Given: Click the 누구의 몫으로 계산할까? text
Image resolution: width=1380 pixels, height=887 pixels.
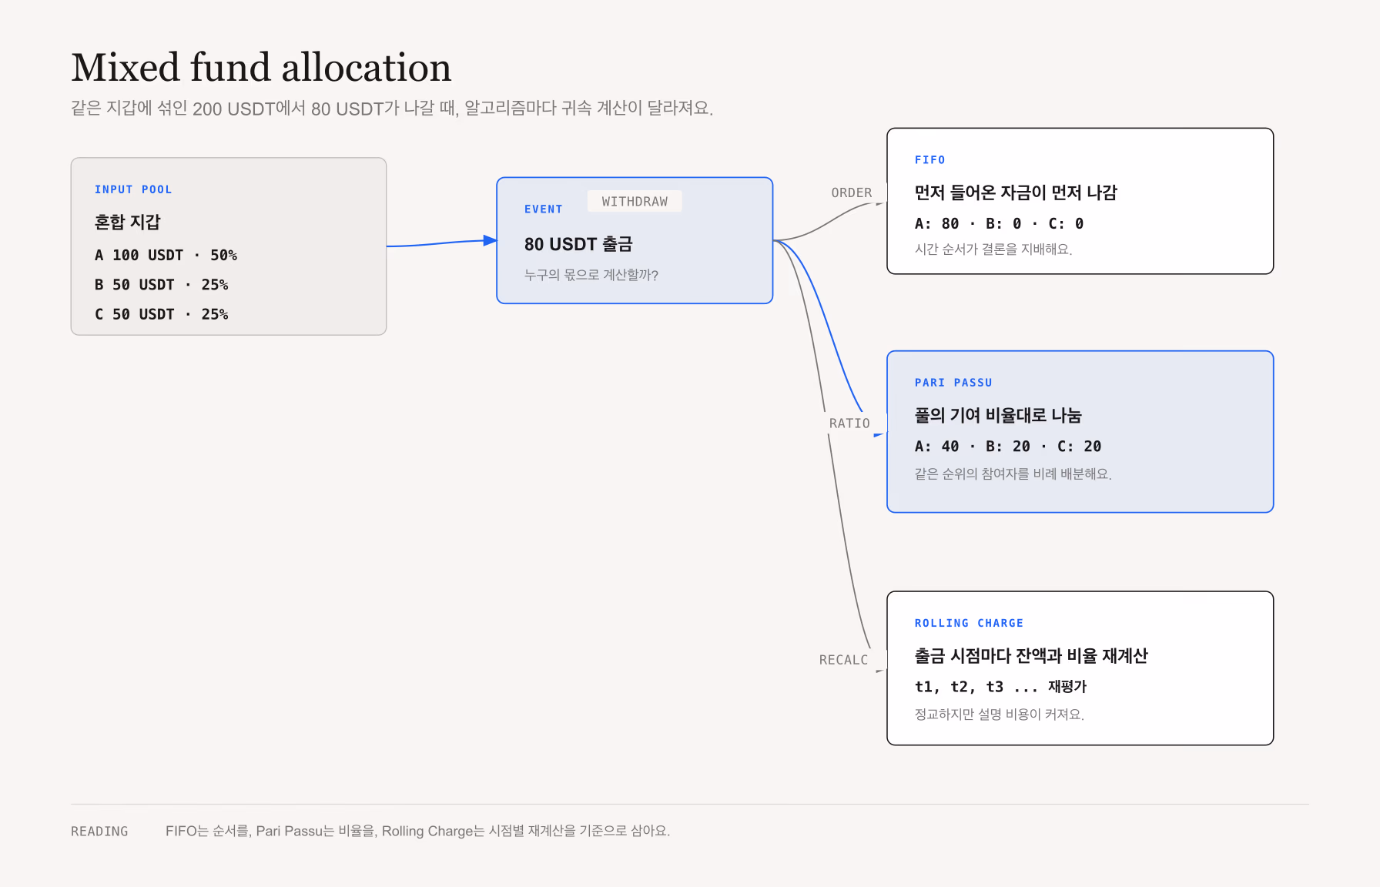Looking at the screenshot, I should pyautogui.click(x=591, y=275).
